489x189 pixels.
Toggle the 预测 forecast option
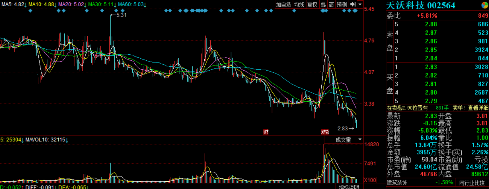click(x=342, y=5)
